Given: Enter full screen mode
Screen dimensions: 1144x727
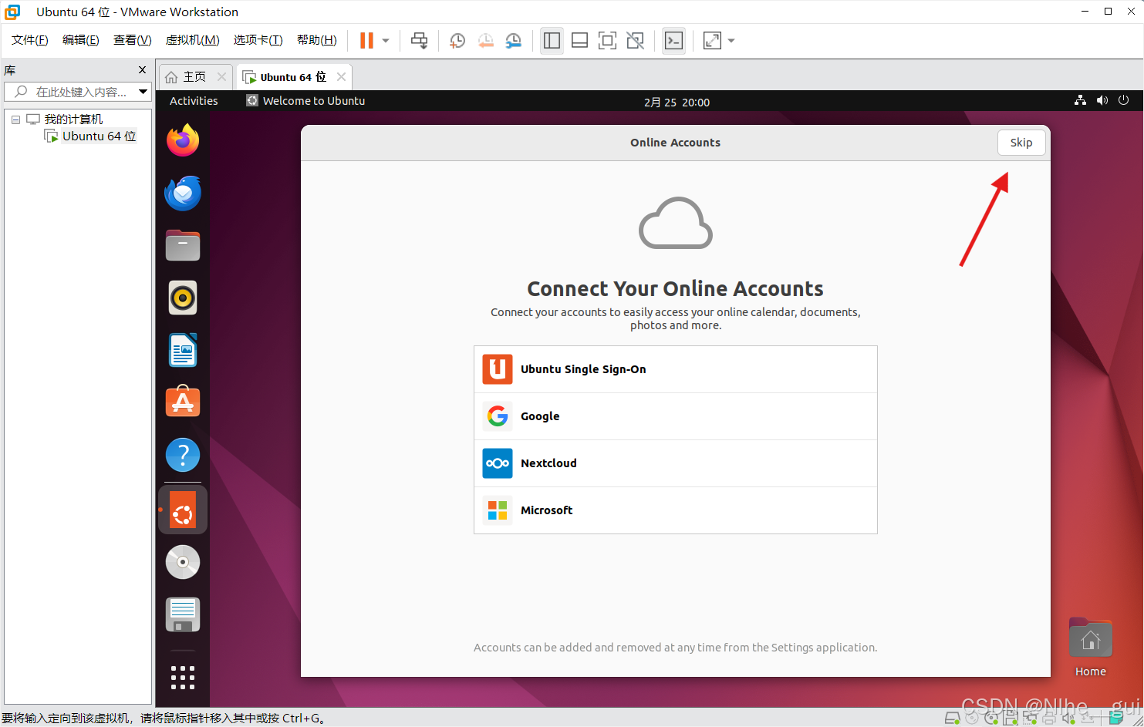Looking at the screenshot, I should coord(607,41).
